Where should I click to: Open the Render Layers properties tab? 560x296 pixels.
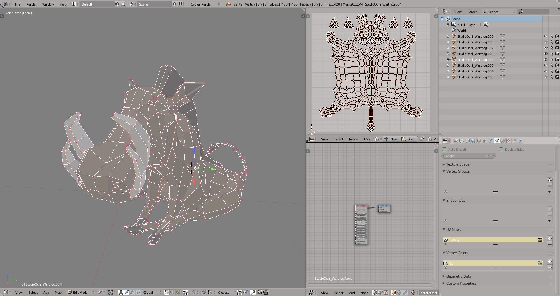click(x=462, y=141)
